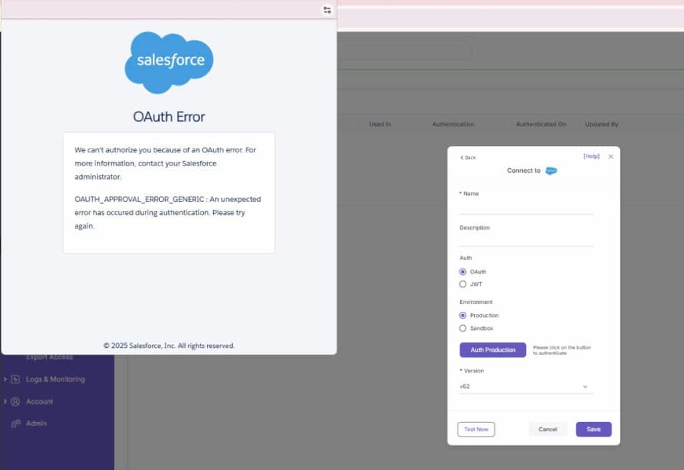The height and width of the screenshot is (470, 684).
Task: Open site settings icon in popup address bar
Action: [327, 10]
